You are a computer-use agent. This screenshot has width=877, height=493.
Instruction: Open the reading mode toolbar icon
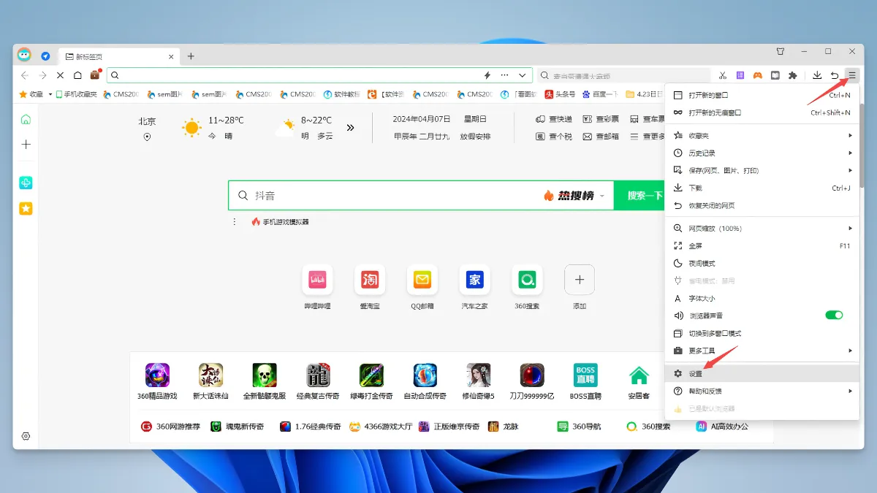click(x=774, y=75)
